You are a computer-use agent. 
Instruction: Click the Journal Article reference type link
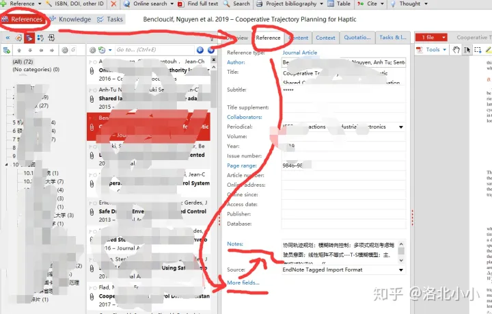point(300,53)
